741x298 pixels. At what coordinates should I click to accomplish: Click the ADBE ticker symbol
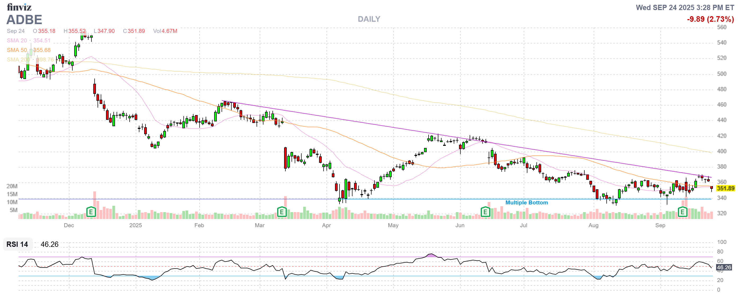[24, 20]
